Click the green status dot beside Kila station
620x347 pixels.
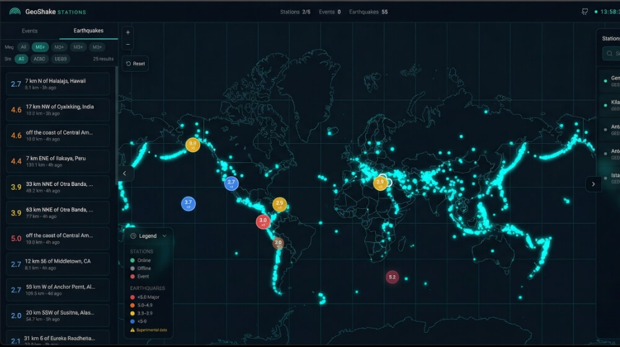coord(605,105)
